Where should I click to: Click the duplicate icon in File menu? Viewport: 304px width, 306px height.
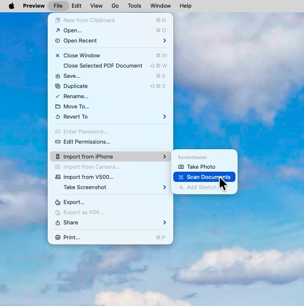[58, 86]
